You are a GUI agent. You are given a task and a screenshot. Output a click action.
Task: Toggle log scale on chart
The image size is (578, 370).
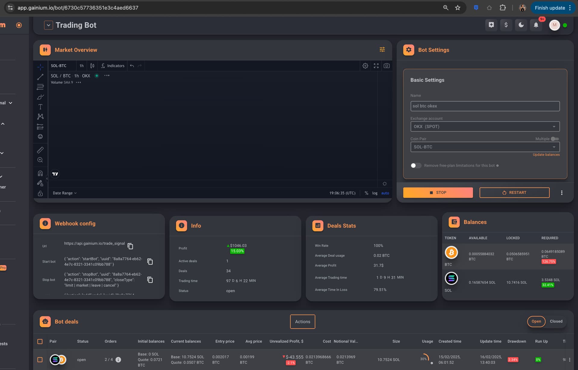(375, 193)
